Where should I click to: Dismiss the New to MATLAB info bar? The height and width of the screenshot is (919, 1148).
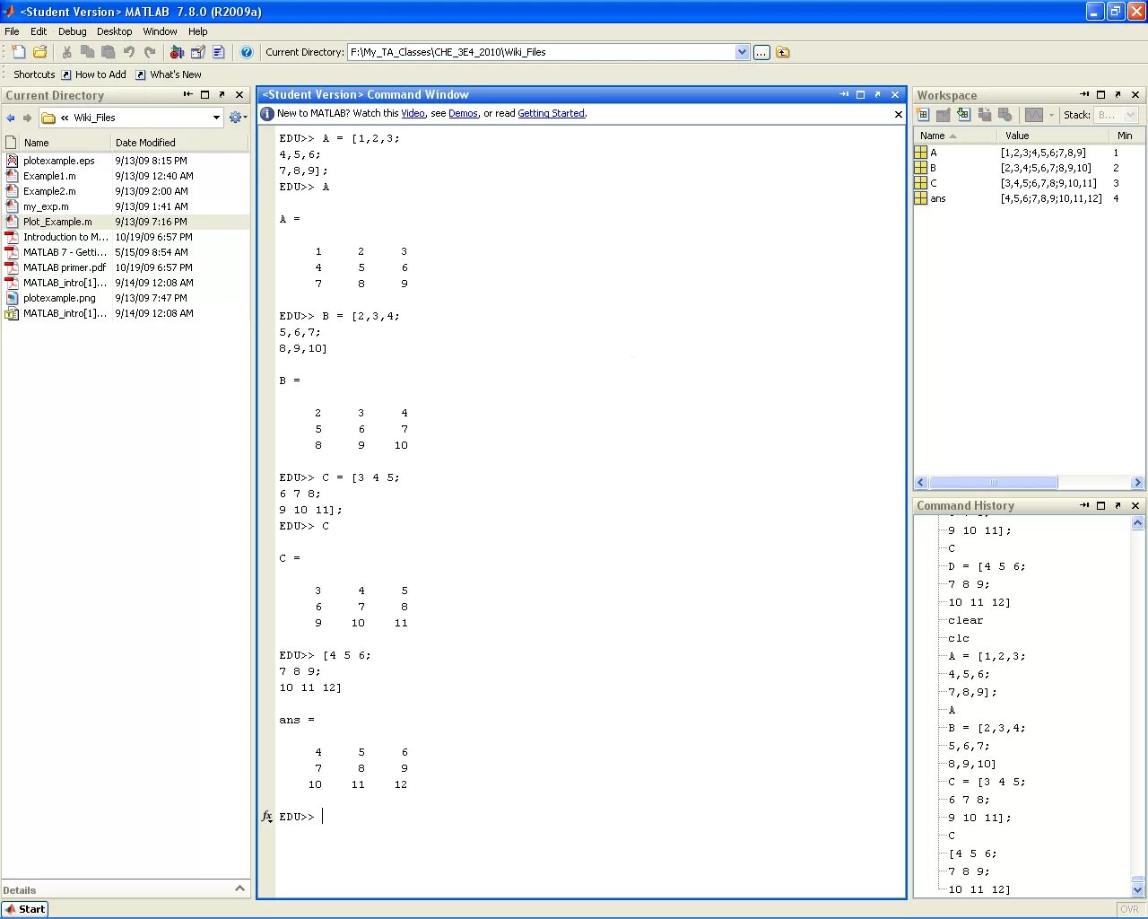pos(898,114)
